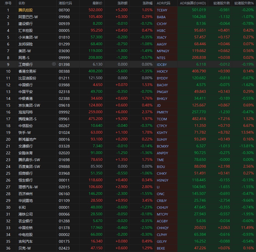Click stock code 00700

click(x=64, y=10)
